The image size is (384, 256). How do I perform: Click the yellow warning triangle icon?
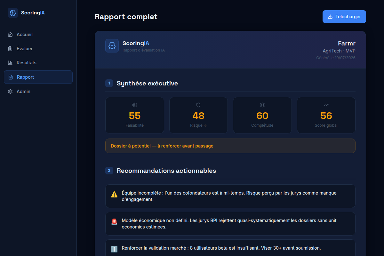[114, 194]
